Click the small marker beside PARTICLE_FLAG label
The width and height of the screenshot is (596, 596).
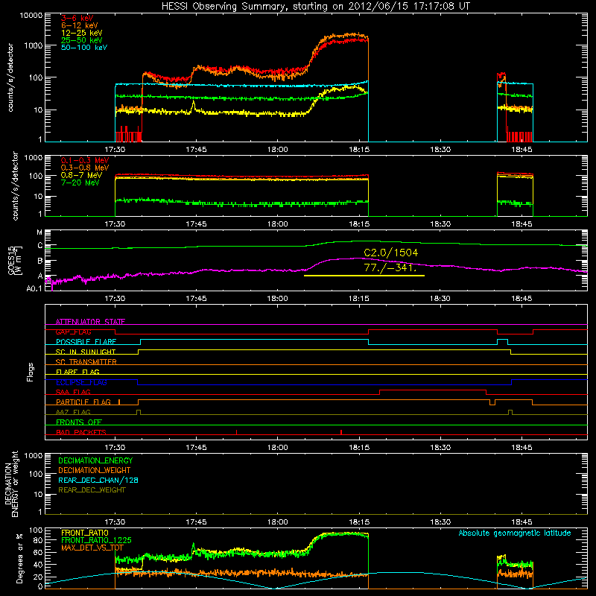point(119,402)
